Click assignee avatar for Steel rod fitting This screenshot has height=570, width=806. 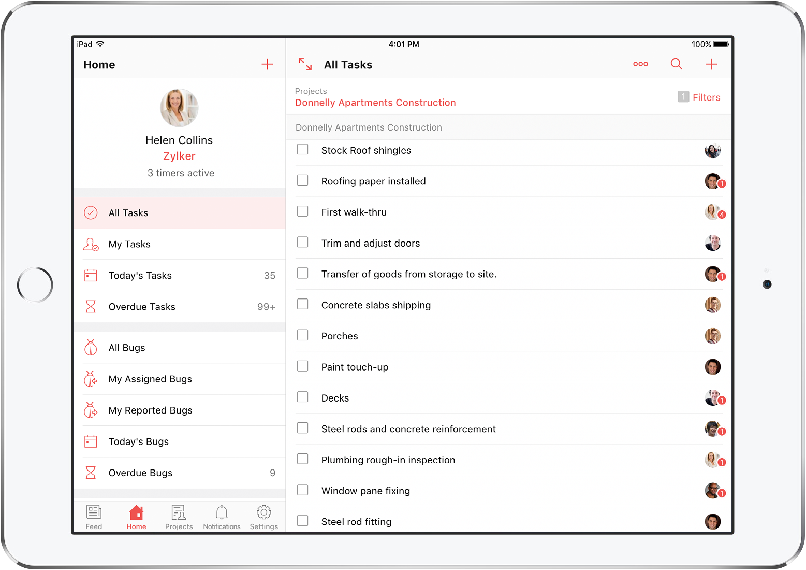click(x=713, y=521)
